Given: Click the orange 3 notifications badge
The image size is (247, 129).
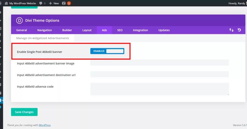Looking at the screenshot, I should pyautogui.click(x=69, y=3).
